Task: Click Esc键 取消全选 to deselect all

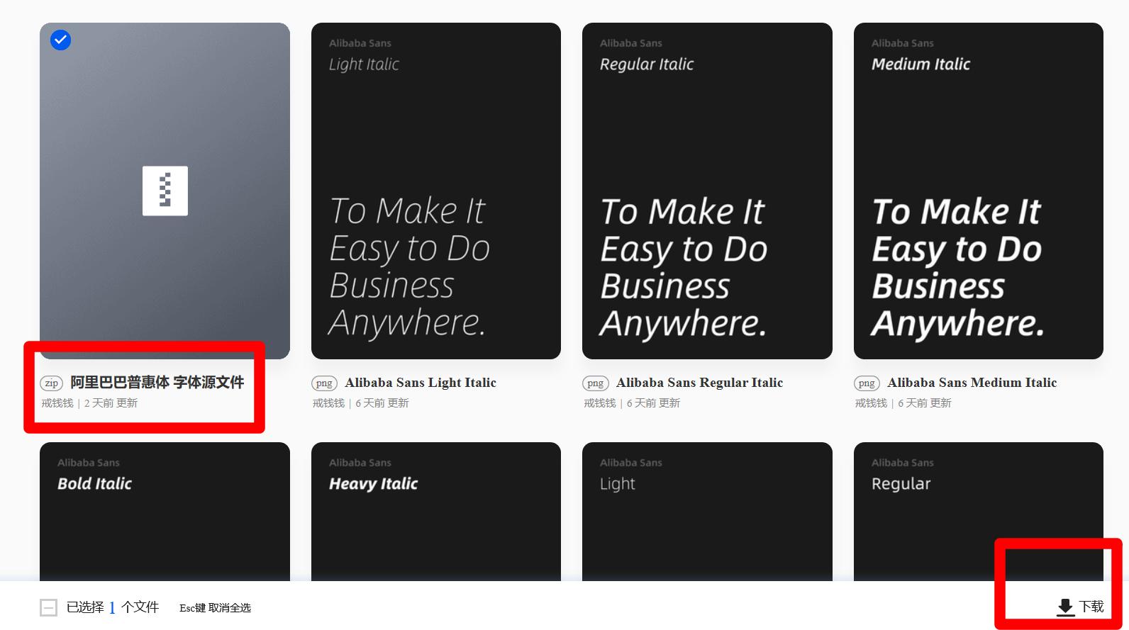Action: [x=215, y=608]
